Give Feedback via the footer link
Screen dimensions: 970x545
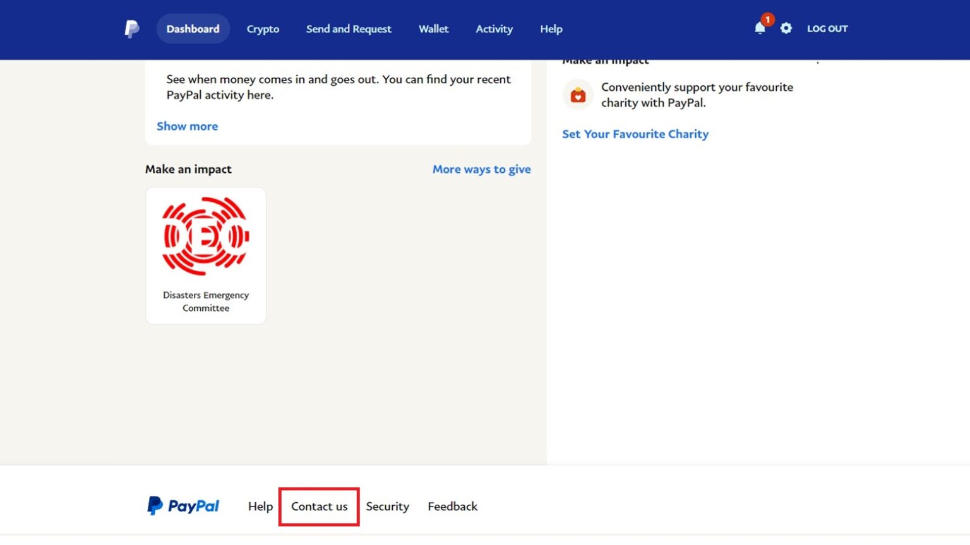[x=452, y=506]
